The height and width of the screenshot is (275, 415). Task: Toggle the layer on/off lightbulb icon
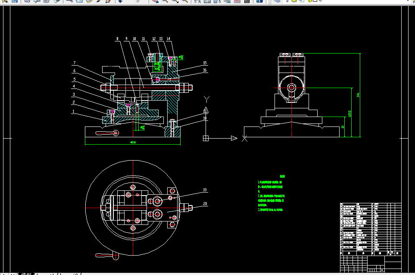click(288, 1)
